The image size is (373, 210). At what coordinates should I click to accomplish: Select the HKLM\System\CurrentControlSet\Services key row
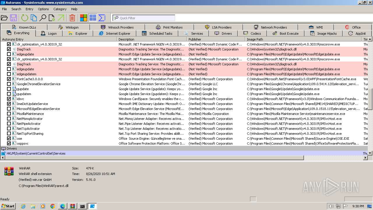[184, 153]
